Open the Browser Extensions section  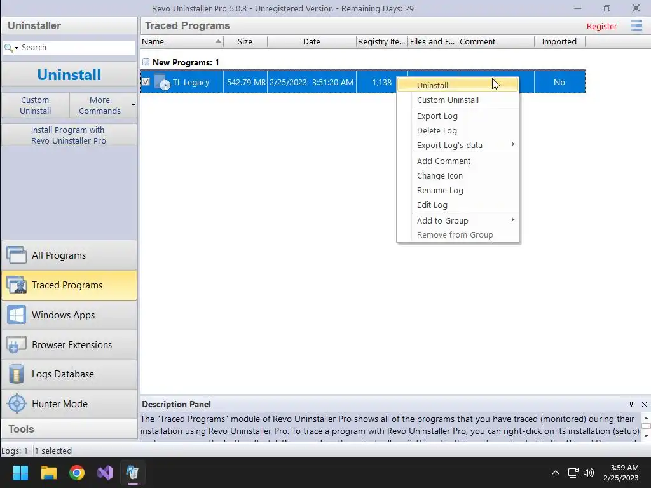(x=69, y=345)
